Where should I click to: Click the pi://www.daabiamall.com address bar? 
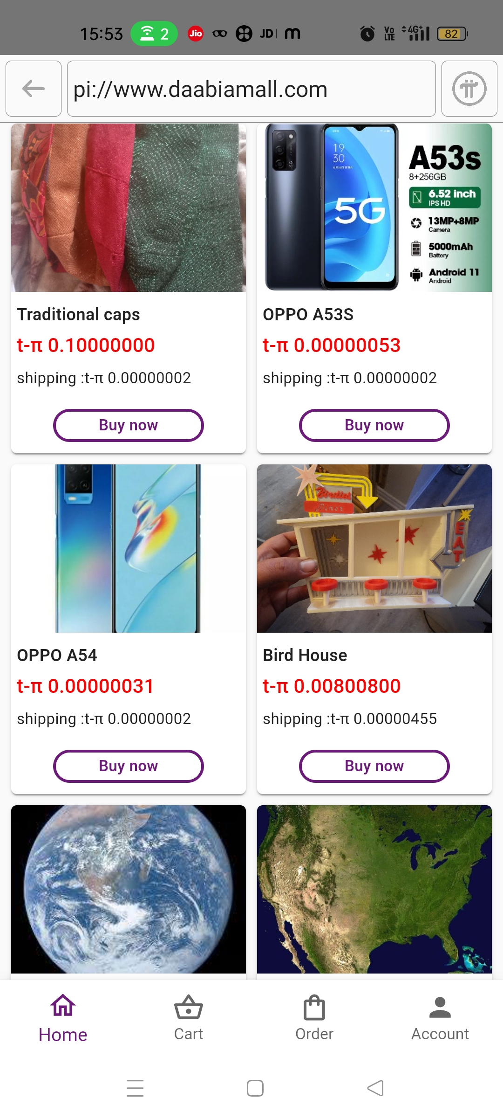click(x=251, y=89)
